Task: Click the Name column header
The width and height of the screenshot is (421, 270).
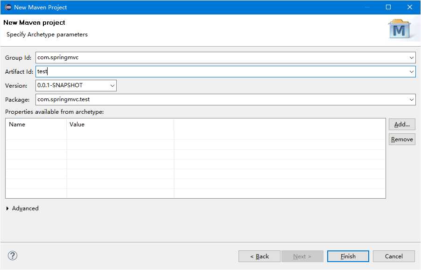Action: 36,125
